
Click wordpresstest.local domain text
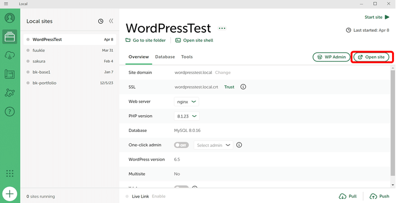[x=193, y=72]
